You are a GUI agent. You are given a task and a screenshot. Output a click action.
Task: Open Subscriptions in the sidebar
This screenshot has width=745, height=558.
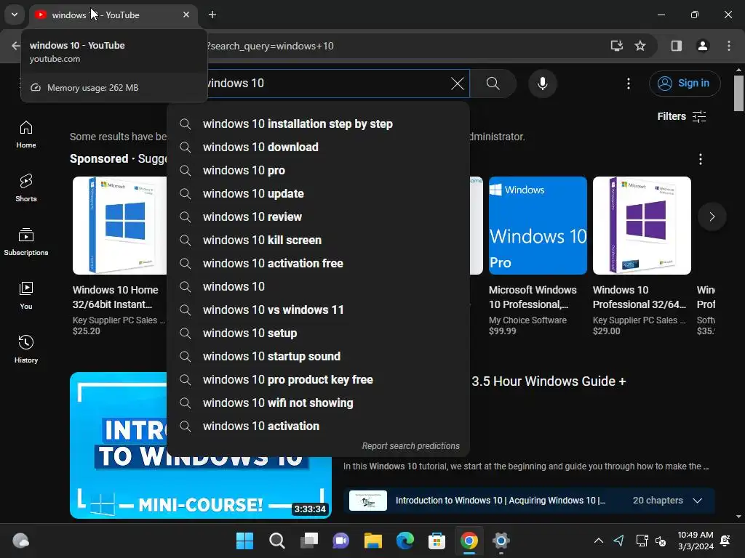pyautogui.click(x=25, y=242)
